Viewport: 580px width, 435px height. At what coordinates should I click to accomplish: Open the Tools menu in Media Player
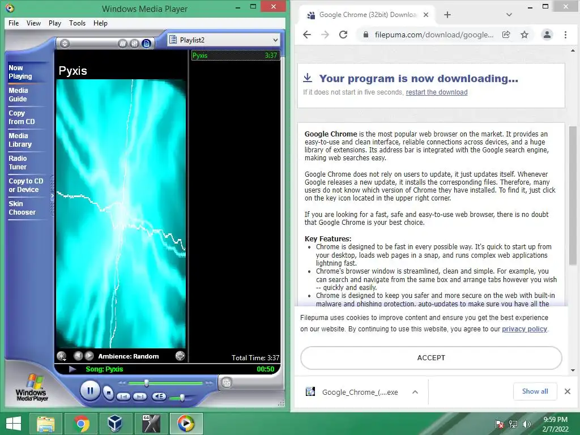point(77,23)
